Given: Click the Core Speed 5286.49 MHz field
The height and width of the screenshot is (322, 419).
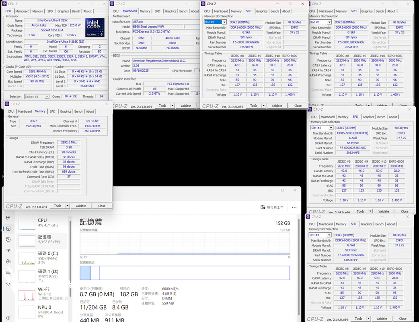Looking at the screenshot, I should click(x=37, y=71).
